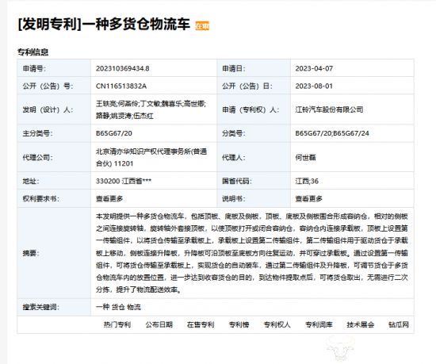Image resolution: width=436 pixels, height=364 pixels.
Task: Click the 专利信息 section heading
Action: tap(33, 52)
